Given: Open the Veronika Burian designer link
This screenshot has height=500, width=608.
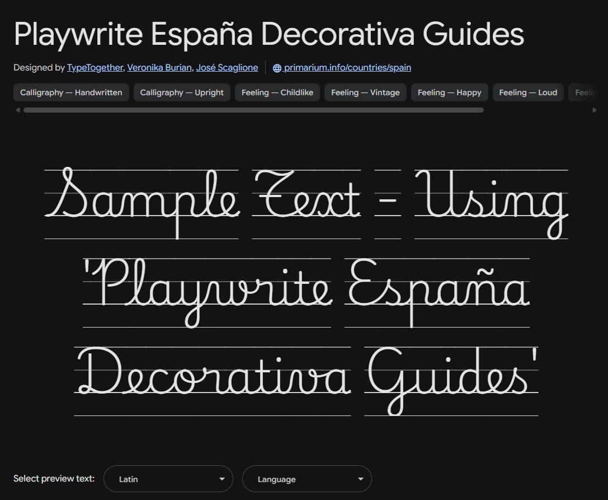Looking at the screenshot, I should point(159,68).
